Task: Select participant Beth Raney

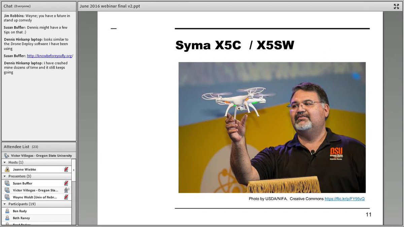Action: [x=37, y=218]
